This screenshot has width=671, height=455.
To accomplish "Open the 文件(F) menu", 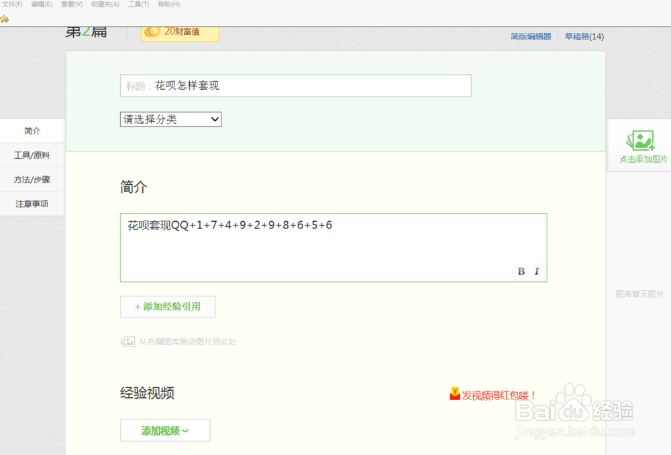I will tap(13, 4).
